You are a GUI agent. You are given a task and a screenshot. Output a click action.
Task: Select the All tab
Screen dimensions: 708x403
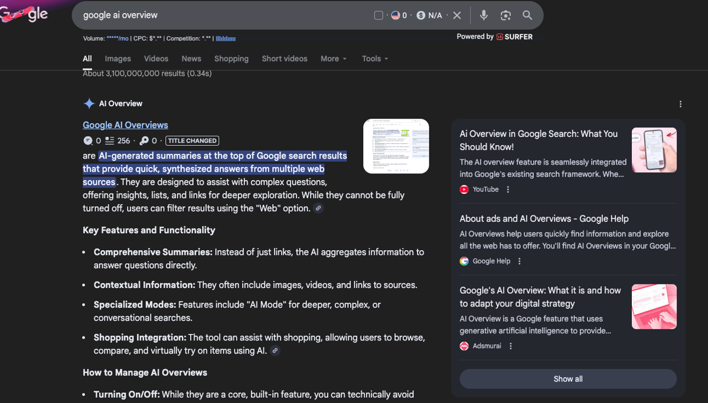(87, 58)
